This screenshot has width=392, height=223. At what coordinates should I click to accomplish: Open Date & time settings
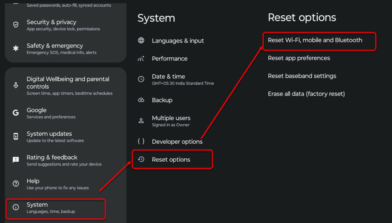pyautogui.click(x=183, y=79)
